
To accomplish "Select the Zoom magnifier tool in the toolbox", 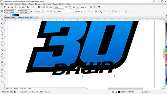I will tap(2, 27).
